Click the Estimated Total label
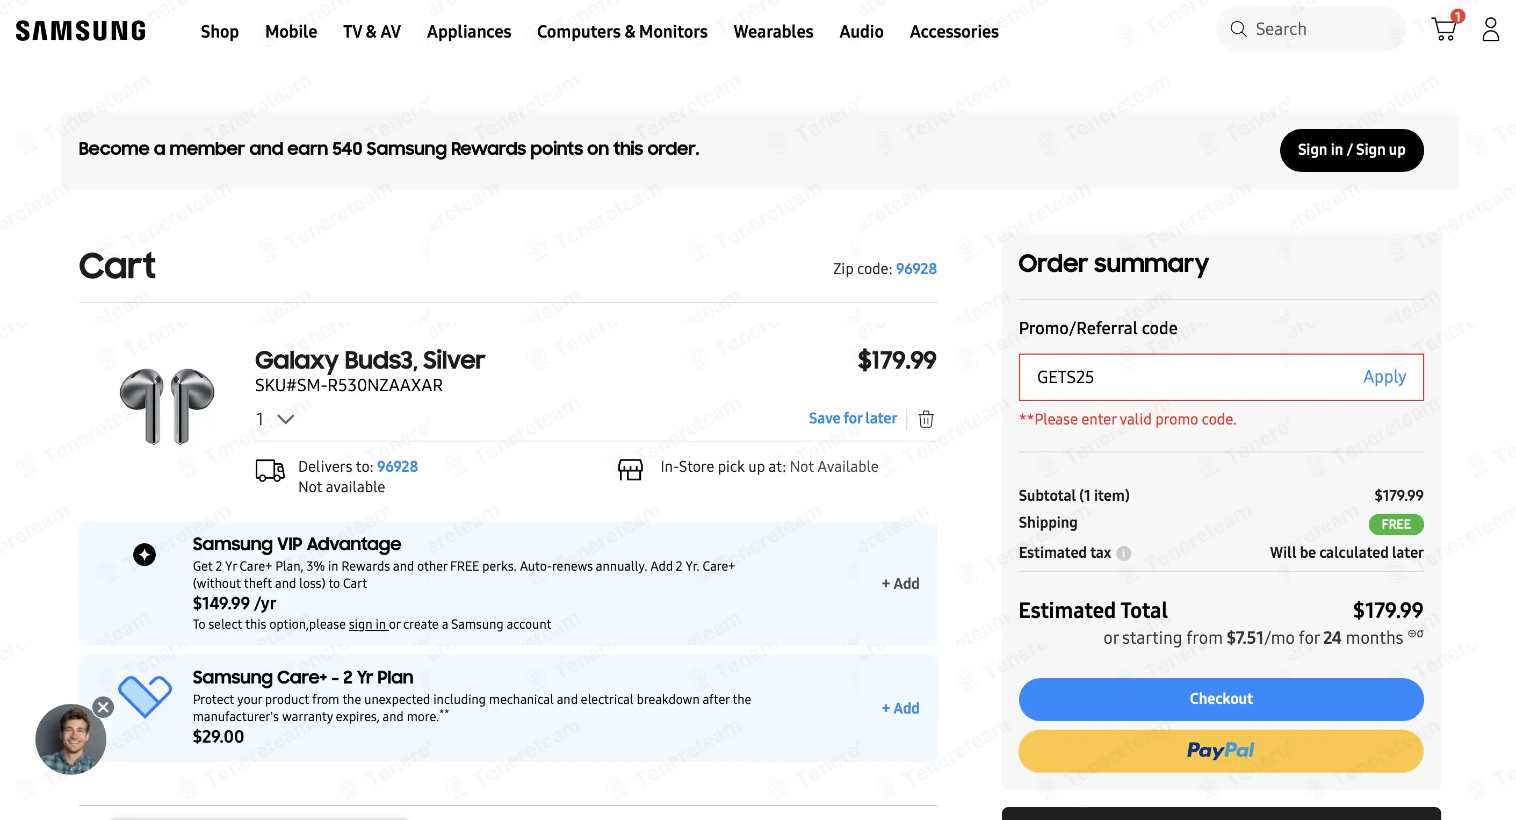 tap(1093, 610)
